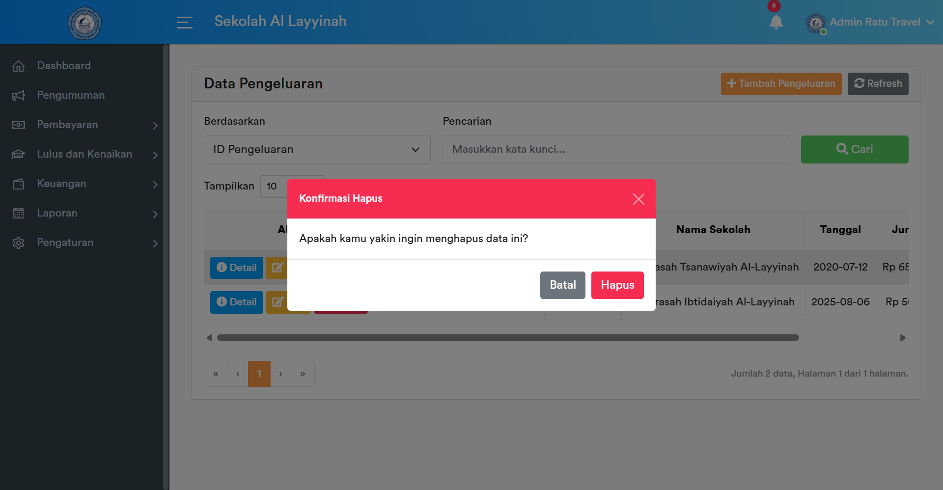Select the edit pencil icon on first row
Viewport: 943px width, 490px height.
point(277,268)
